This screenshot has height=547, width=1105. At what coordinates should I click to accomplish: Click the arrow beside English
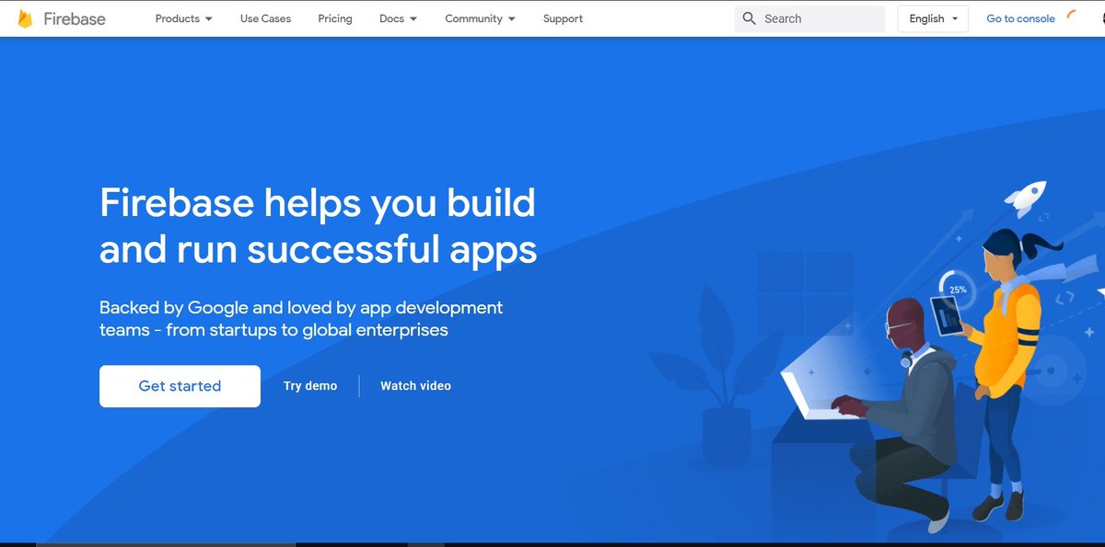tap(955, 18)
